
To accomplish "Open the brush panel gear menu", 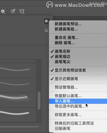I will coord(47,21).
